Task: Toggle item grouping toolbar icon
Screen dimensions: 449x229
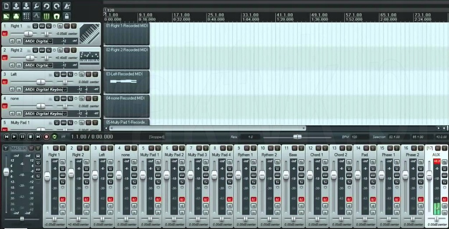Action: click(x=16, y=16)
